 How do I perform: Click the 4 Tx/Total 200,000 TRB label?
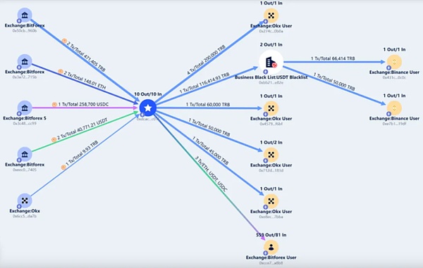(x=206, y=60)
